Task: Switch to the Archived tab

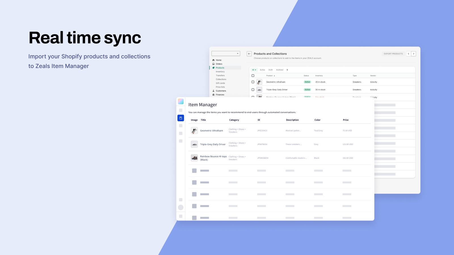Action: 279,70
